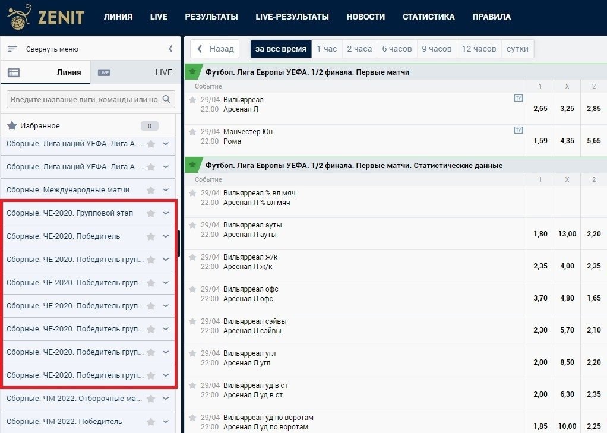The width and height of the screenshot is (607, 433).
Task: Expand Сборные. ЧЕ-2020. Групповой этап
Action: click(x=166, y=213)
